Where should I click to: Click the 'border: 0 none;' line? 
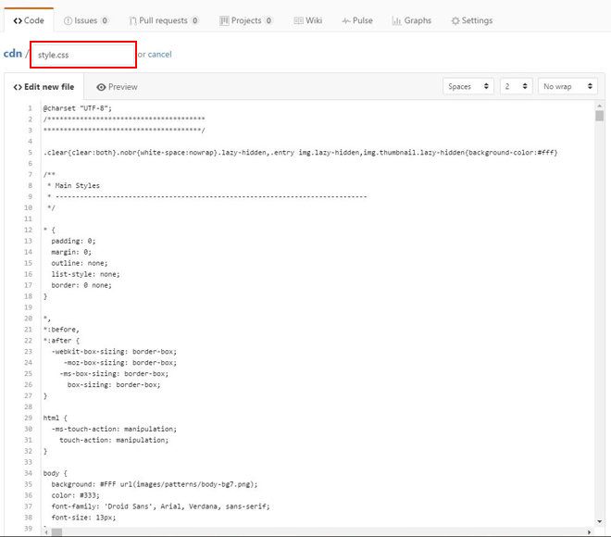(x=81, y=285)
